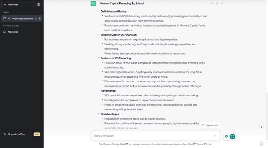Click the NEW badge beside Upgrade to Plus
Screen dimensions: 268x148
[37, 134]
